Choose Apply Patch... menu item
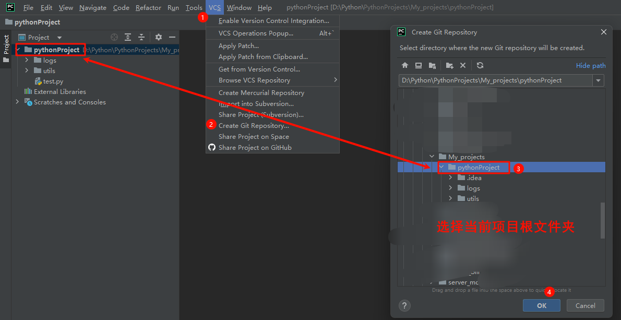Image resolution: width=621 pixels, height=320 pixels. click(x=272, y=46)
